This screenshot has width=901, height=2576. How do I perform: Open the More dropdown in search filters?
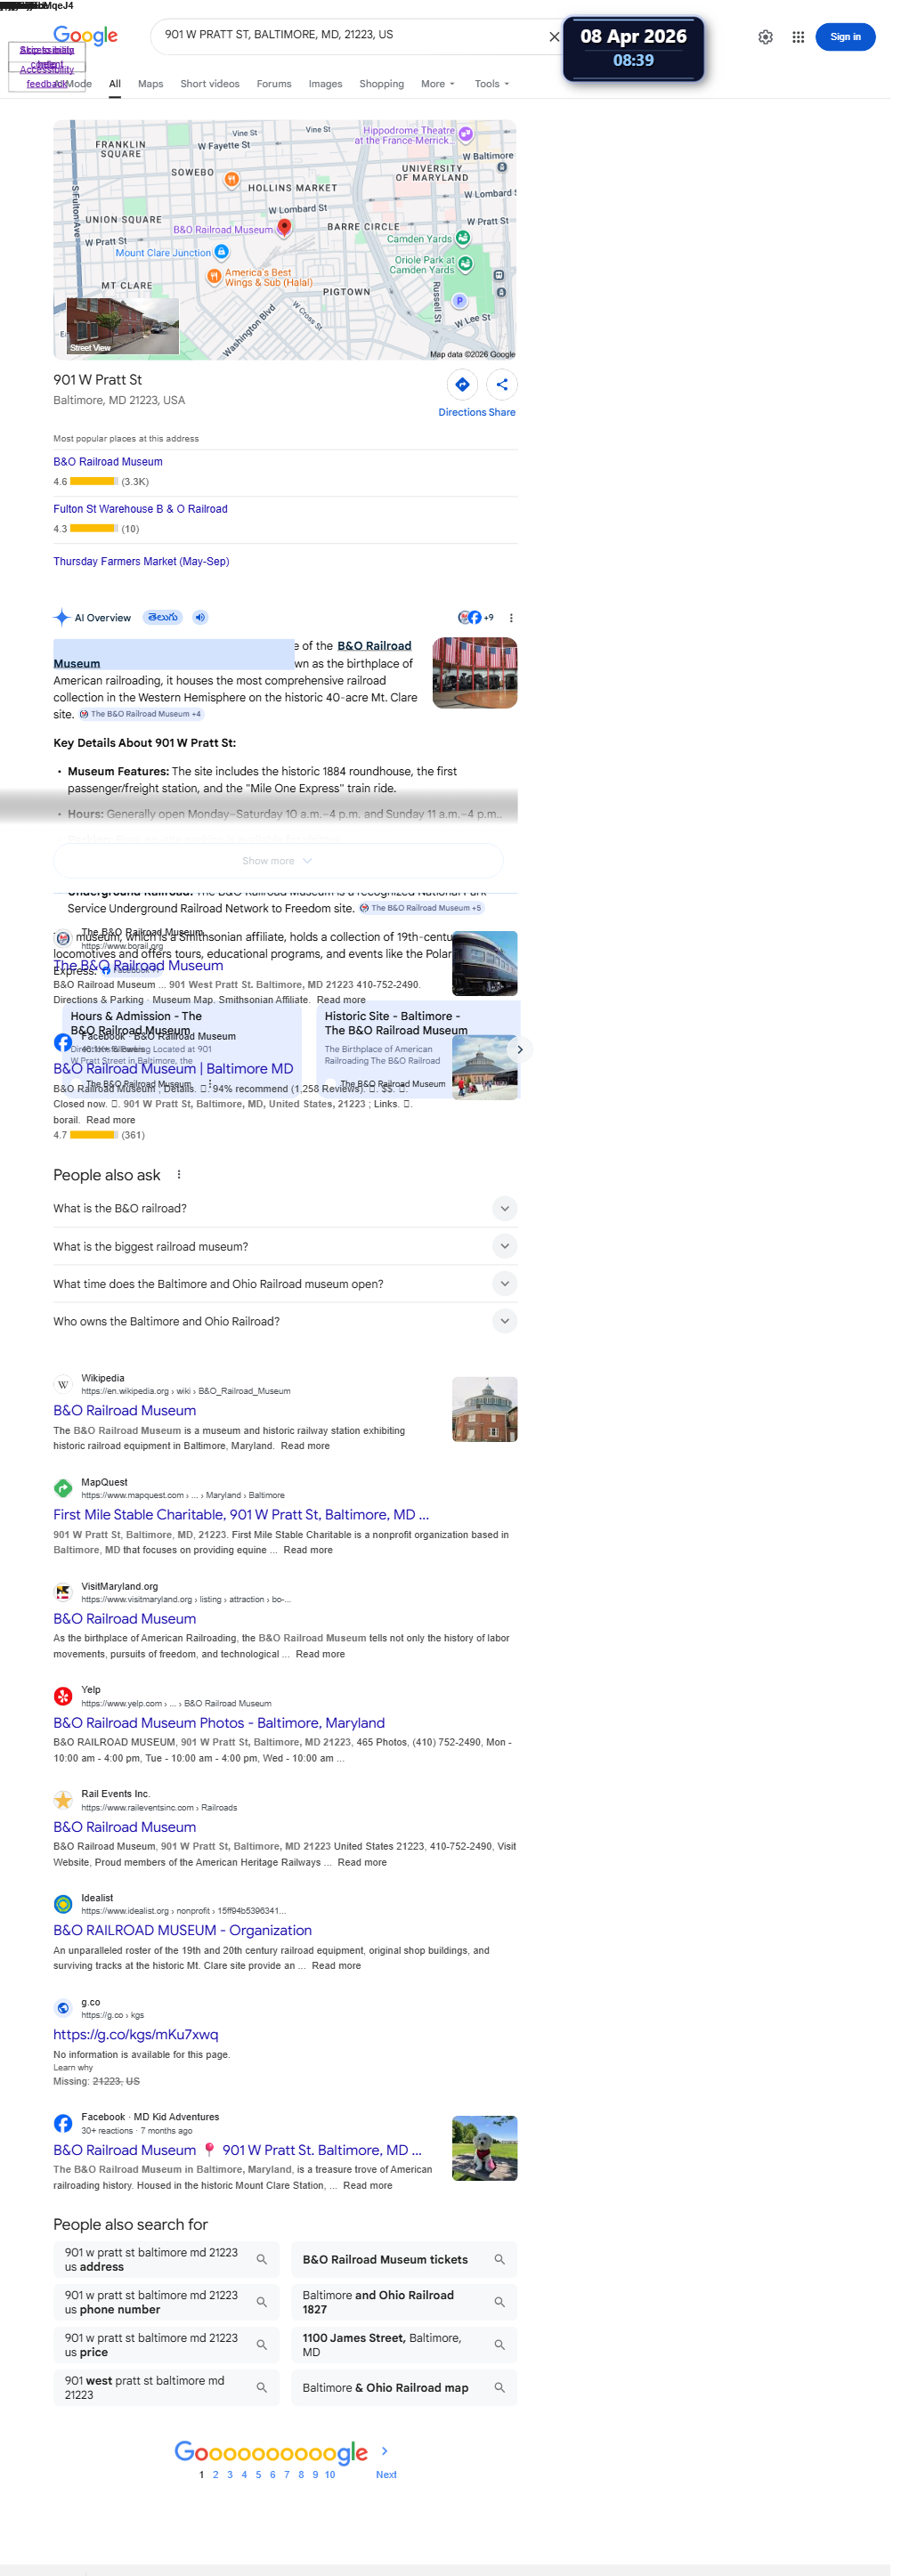[x=438, y=84]
